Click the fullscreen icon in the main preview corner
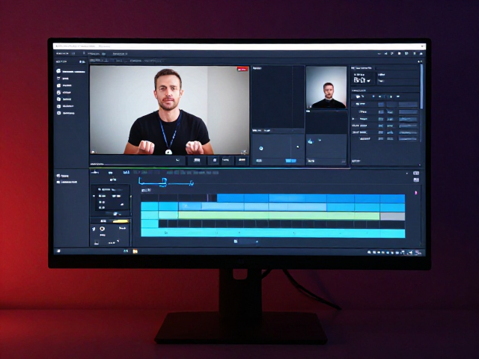The image size is (479, 359). pyautogui.click(x=244, y=152)
